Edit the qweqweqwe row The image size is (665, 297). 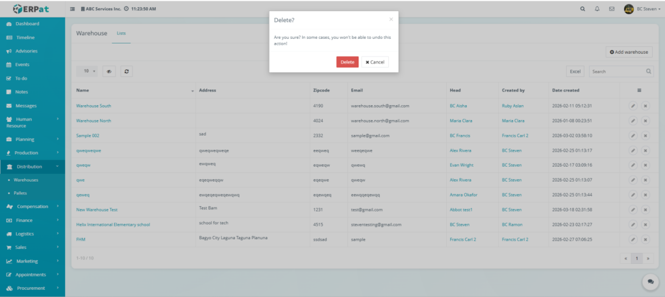(x=633, y=150)
